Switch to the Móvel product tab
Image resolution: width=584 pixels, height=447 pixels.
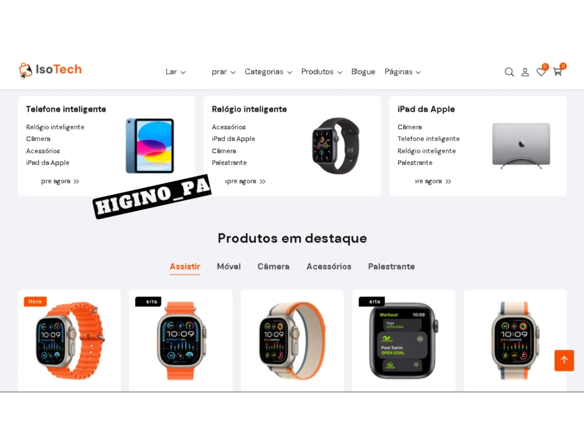tap(229, 266)
